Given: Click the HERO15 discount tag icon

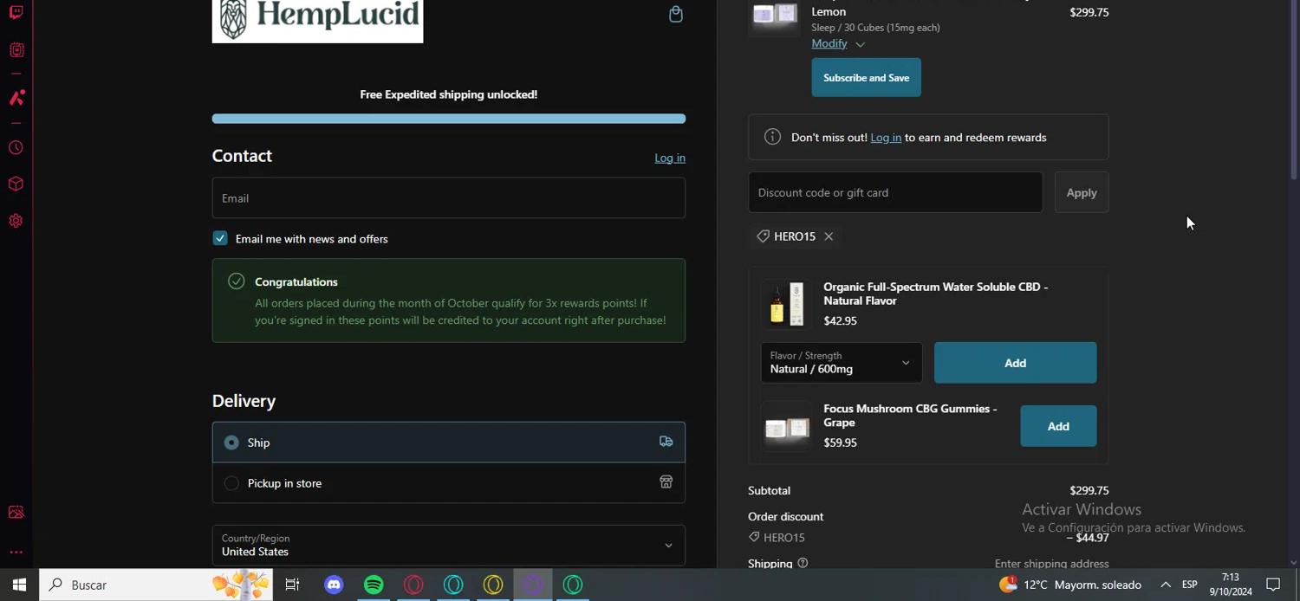Looking at the screenshot, I should (x=763, y=236).
